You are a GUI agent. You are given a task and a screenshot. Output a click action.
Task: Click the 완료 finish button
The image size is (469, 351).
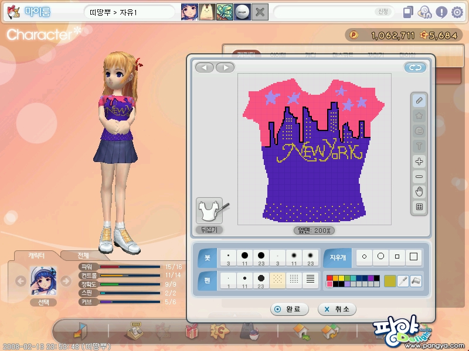[289, 309]
